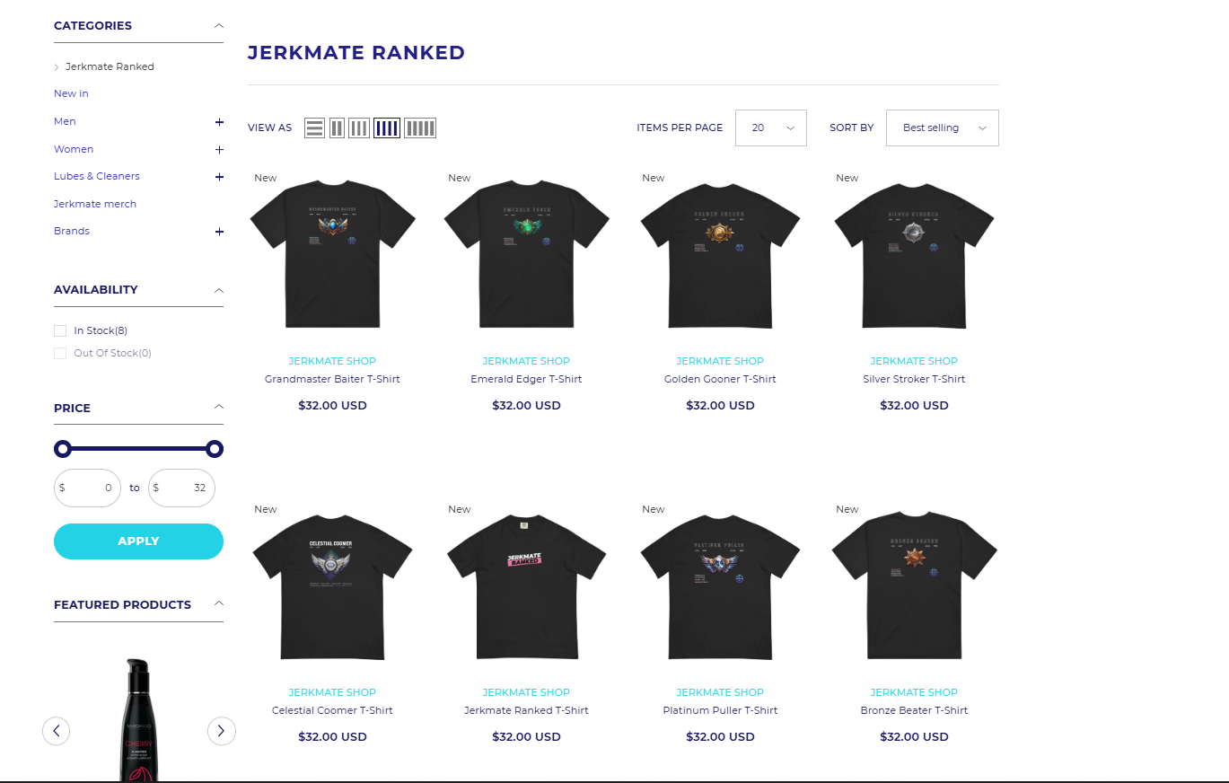Select the four-column grid view icon
Screen dimensions: 1229x783
[x=387, y=128]
